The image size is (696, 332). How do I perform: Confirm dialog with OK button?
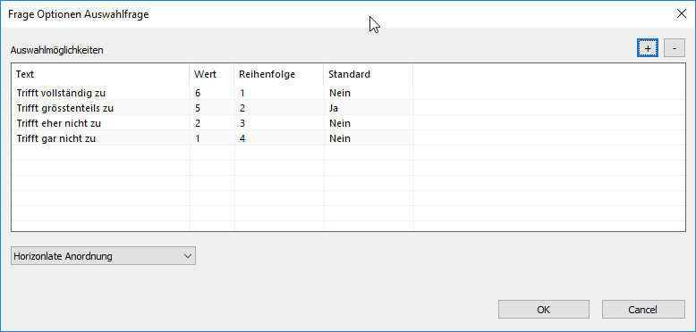(x=544, y=310)
